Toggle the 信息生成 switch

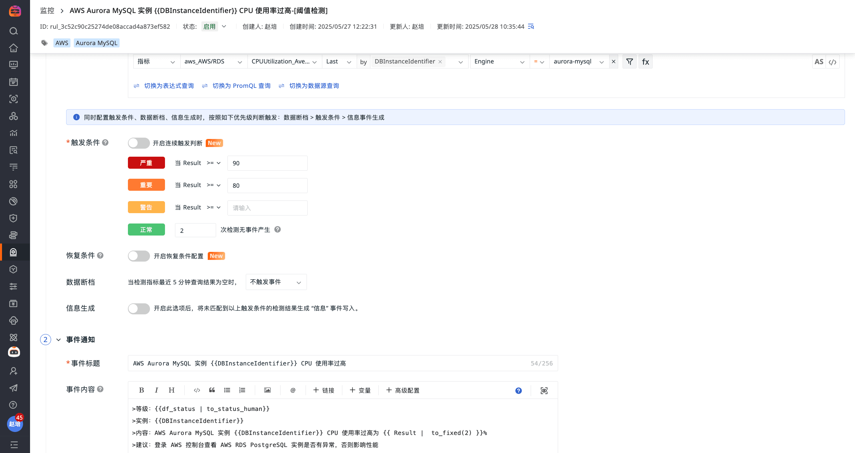tap(139, 308)
